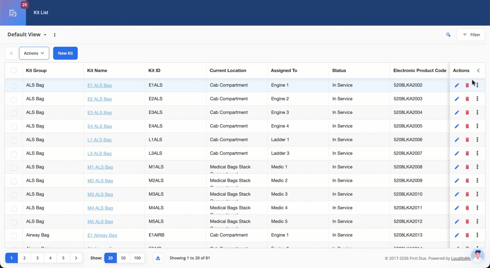
Task: Click the bulk delete trash button
Action: point(11,53)
